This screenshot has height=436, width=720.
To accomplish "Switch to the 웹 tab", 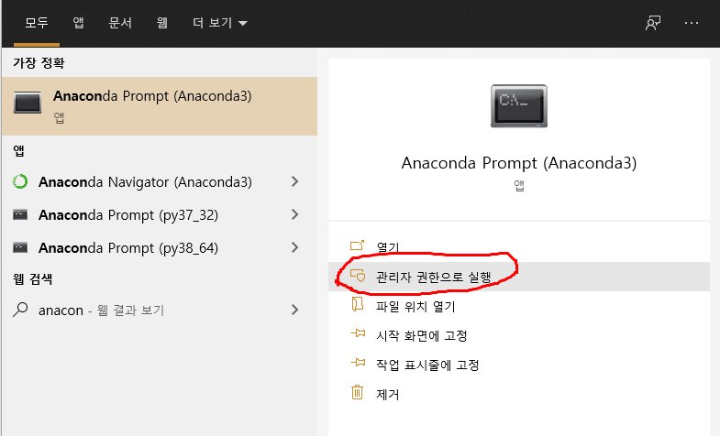I will click(162, 23).
